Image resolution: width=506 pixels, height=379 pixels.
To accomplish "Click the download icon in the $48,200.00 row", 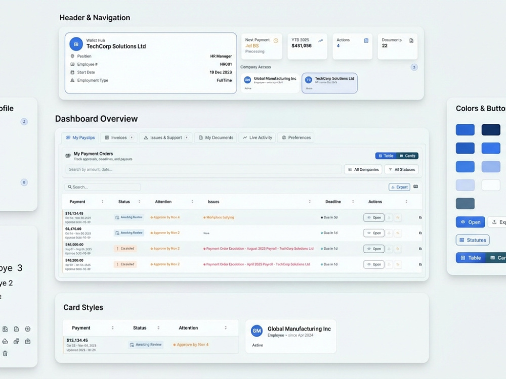I will coord(389,264).
